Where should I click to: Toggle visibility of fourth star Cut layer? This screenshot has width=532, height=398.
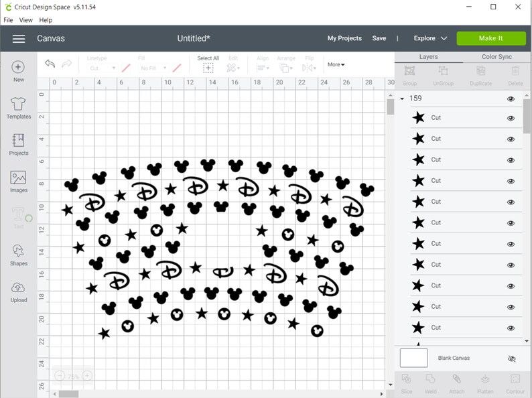pyautogui.click(x=511, y=181)
